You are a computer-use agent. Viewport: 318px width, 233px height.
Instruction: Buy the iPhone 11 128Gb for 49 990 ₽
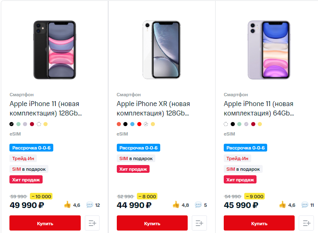point(45,223)
